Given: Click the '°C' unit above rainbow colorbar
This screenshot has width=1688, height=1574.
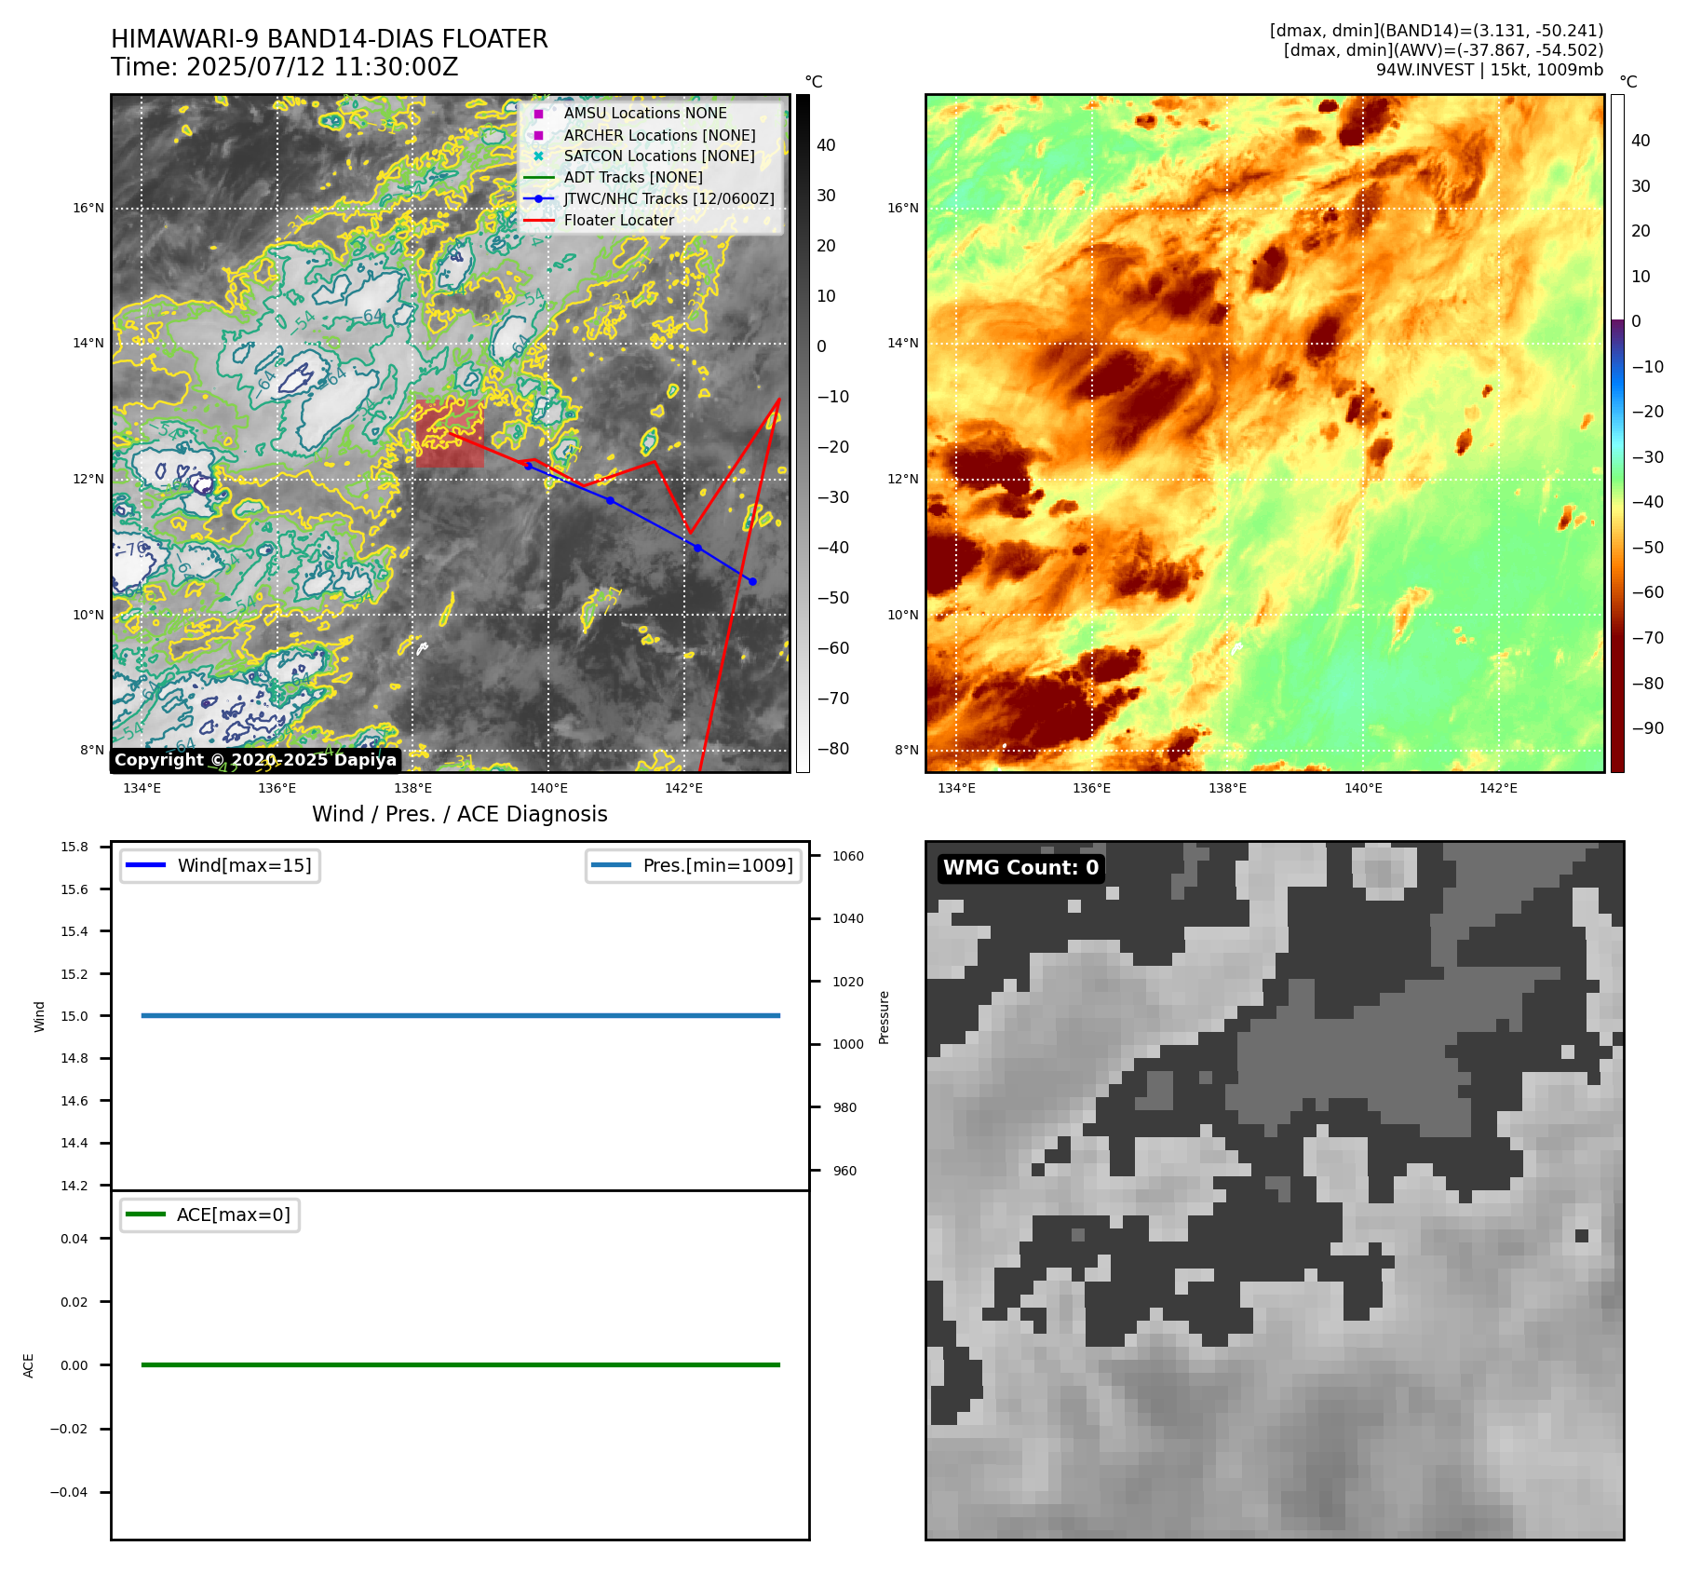Looking at the screenshot, I should click(1627, 82).
